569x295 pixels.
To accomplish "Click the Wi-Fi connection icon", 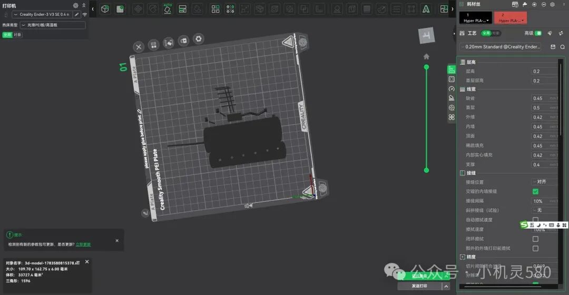I will click(x=85, y=15).
